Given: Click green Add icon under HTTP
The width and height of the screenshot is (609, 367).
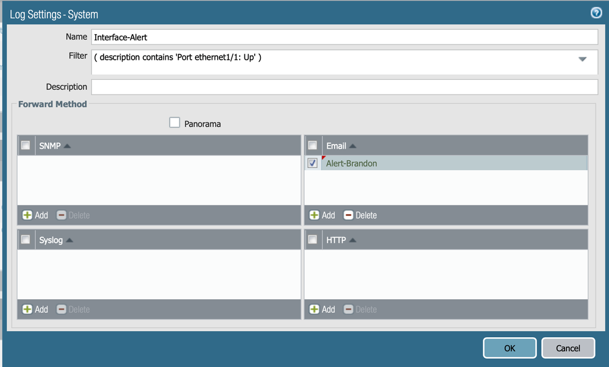Looking at the screenshot, I should (315, 310).
